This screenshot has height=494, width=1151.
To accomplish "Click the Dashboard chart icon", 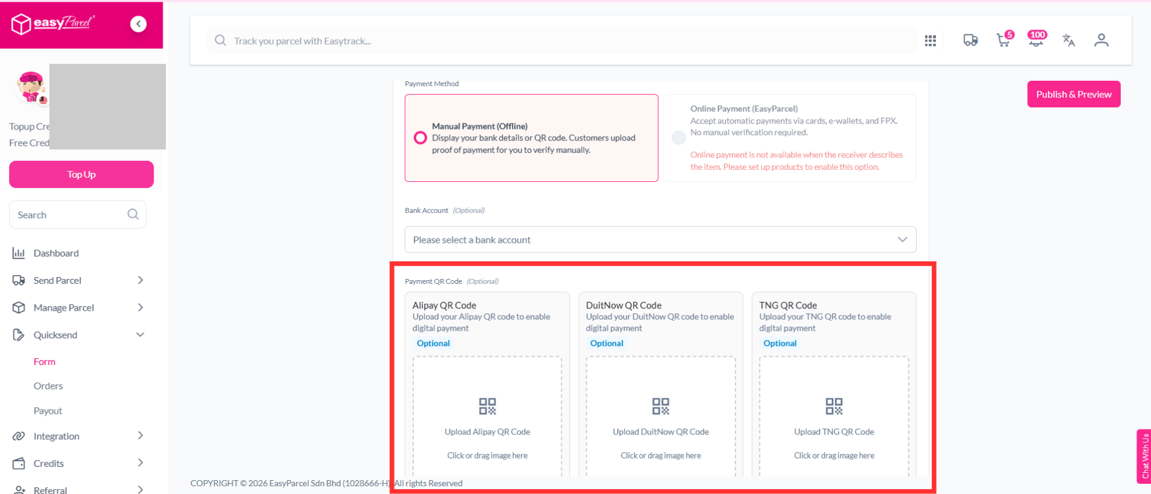I will pyautogui.click(x=19, y=253).
